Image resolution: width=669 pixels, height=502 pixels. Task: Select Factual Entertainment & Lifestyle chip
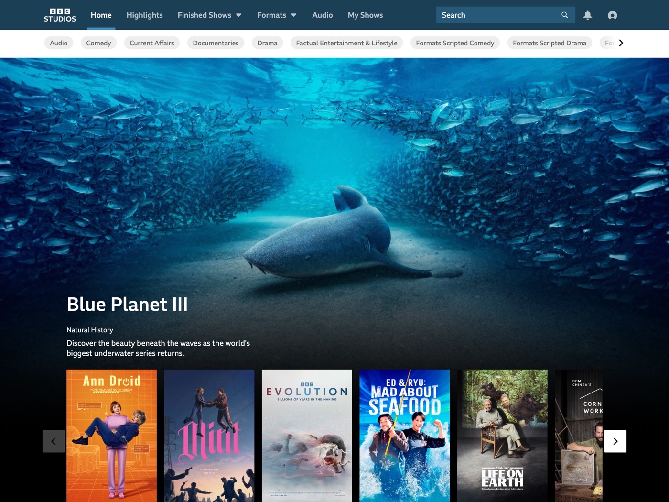tap(346, 43)
